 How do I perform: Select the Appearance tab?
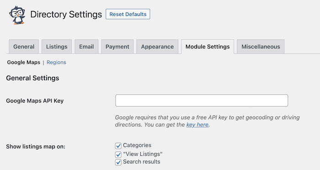tap(157, 46)
